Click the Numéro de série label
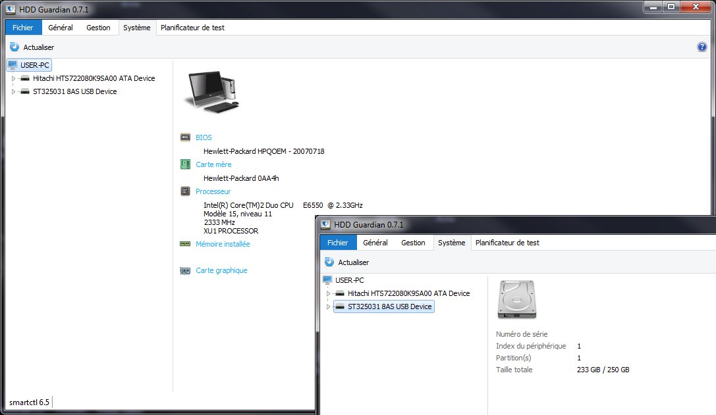Viewport: 716px width, 415px height. [522, 334]
